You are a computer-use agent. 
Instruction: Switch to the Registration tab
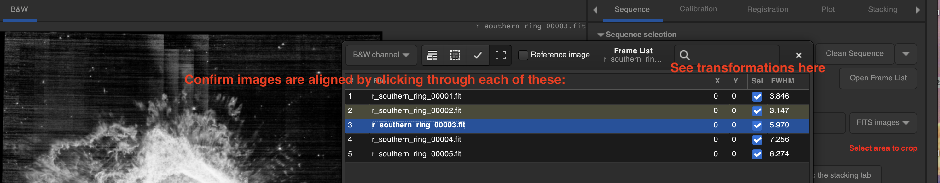pyautogui.click(x=767, y=9)
